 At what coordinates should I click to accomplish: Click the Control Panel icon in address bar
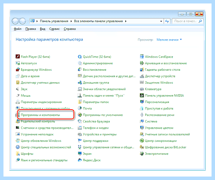(x=33, y=21)
